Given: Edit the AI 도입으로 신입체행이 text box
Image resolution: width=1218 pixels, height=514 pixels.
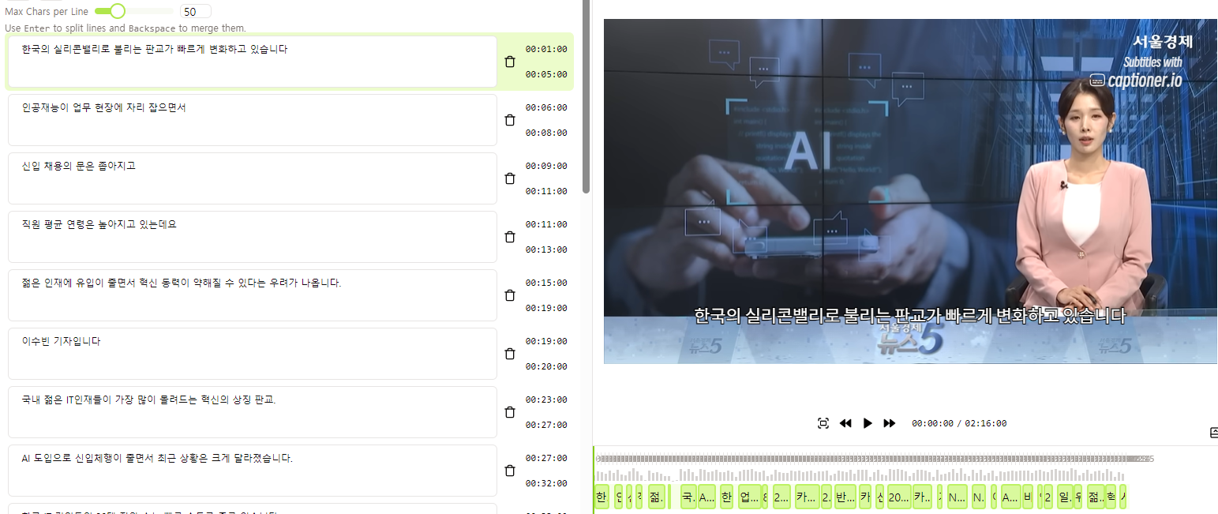Looking at the screenshot, I should point(253,471).
